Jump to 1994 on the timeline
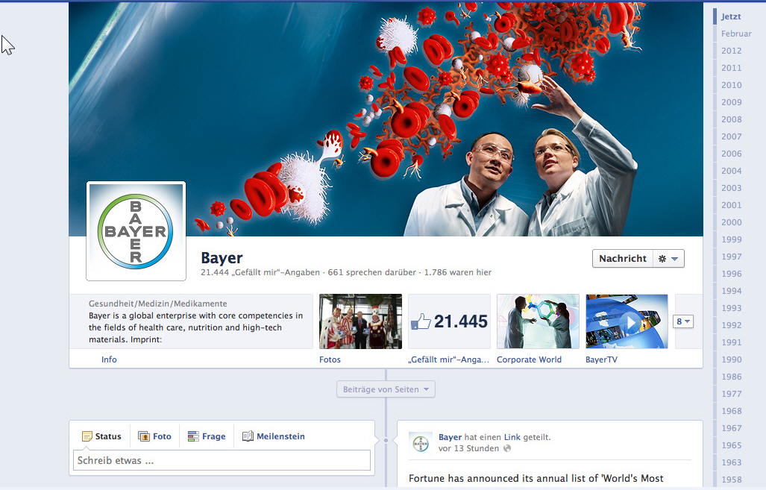Image resolution: width=766 pixels, height=490 pixels. click(x=731, y=291)
